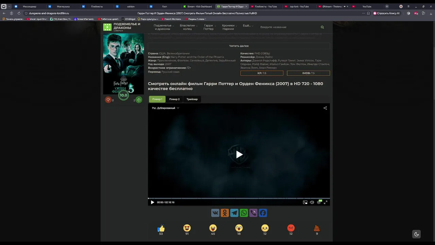
Task: Open the player quality settings gear
Action: click(319, 202)
